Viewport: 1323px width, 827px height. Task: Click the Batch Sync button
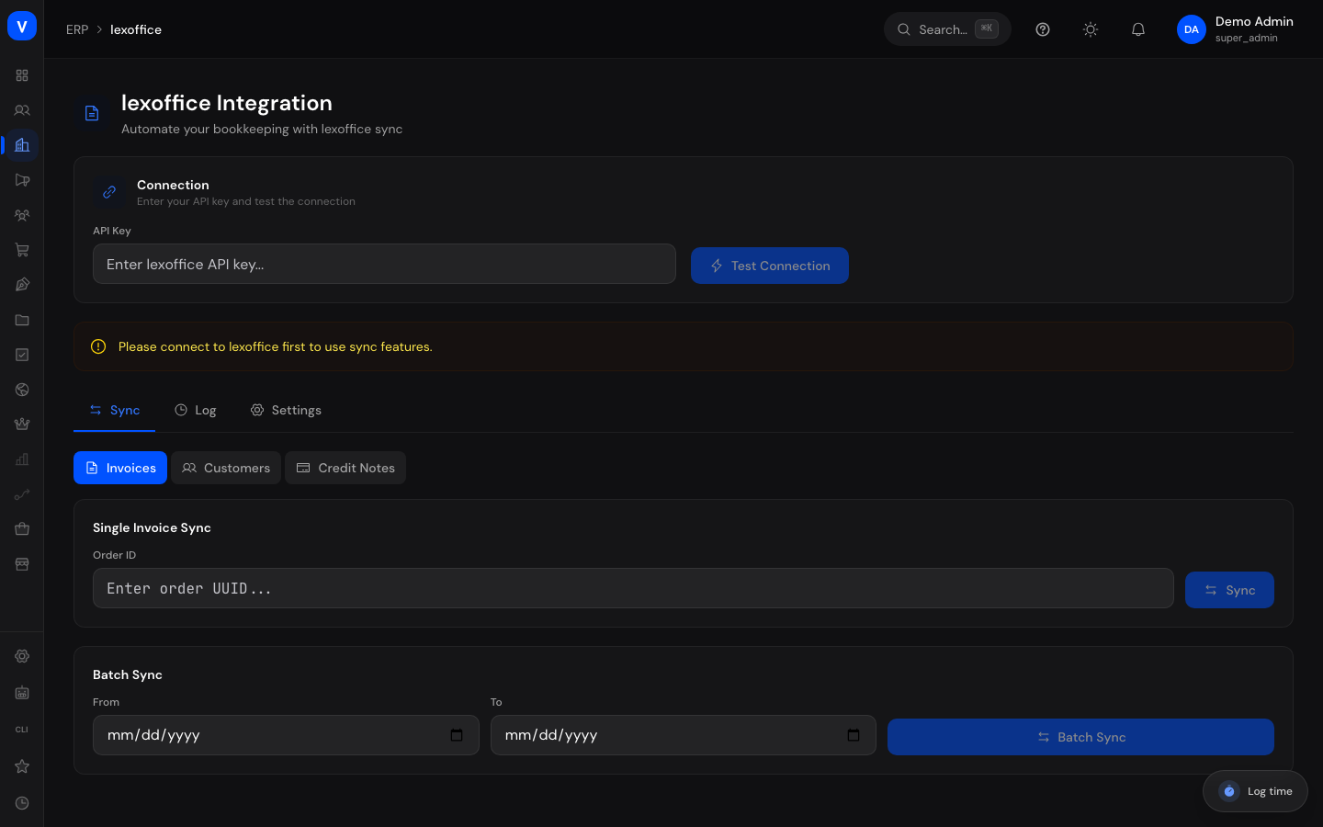(x=1080, y=737)
